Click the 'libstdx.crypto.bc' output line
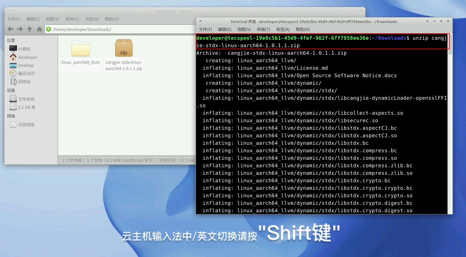The height and width of the screenshot is (257, 466). [x=297, y=180]
